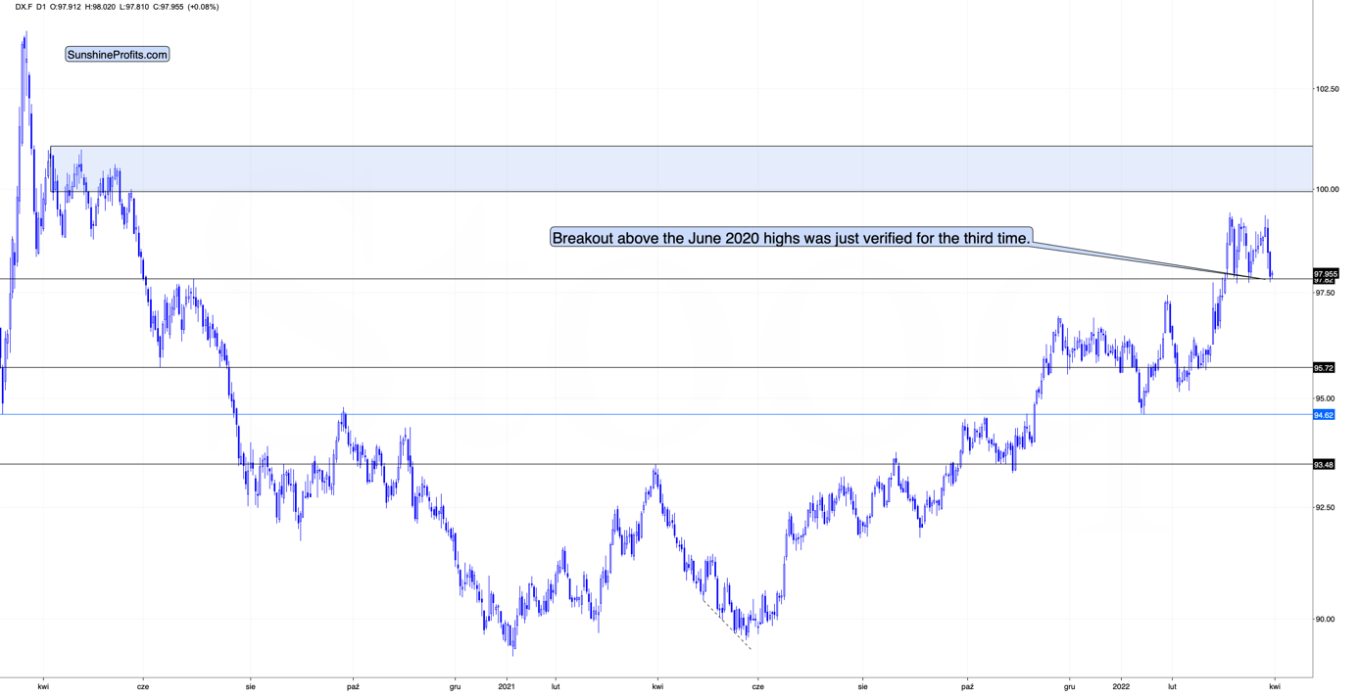Image resolution: width=1359 pixels, height=697 pixels.
Task: Click the 90.00 price axis label
Action: (1327, 619)
